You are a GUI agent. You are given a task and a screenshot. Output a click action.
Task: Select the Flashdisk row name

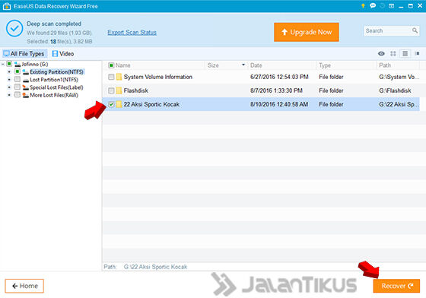tap(136, 90)
